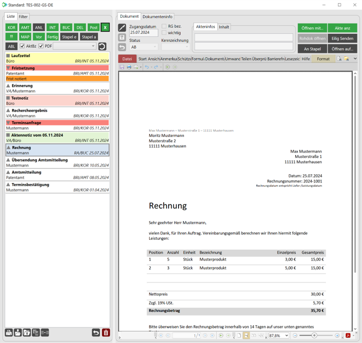Enable the RG bez. checkbox
362x343 pixels.
164,26
